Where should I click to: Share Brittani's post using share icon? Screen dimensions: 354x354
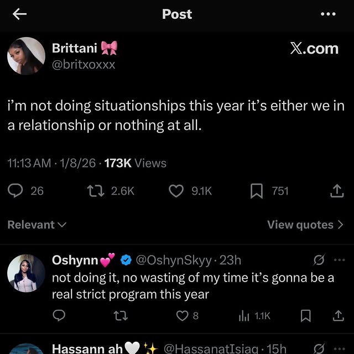tap(336, 191)
